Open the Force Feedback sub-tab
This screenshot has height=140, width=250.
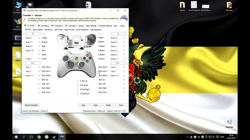pyautogui.click(x=82, y=30)
